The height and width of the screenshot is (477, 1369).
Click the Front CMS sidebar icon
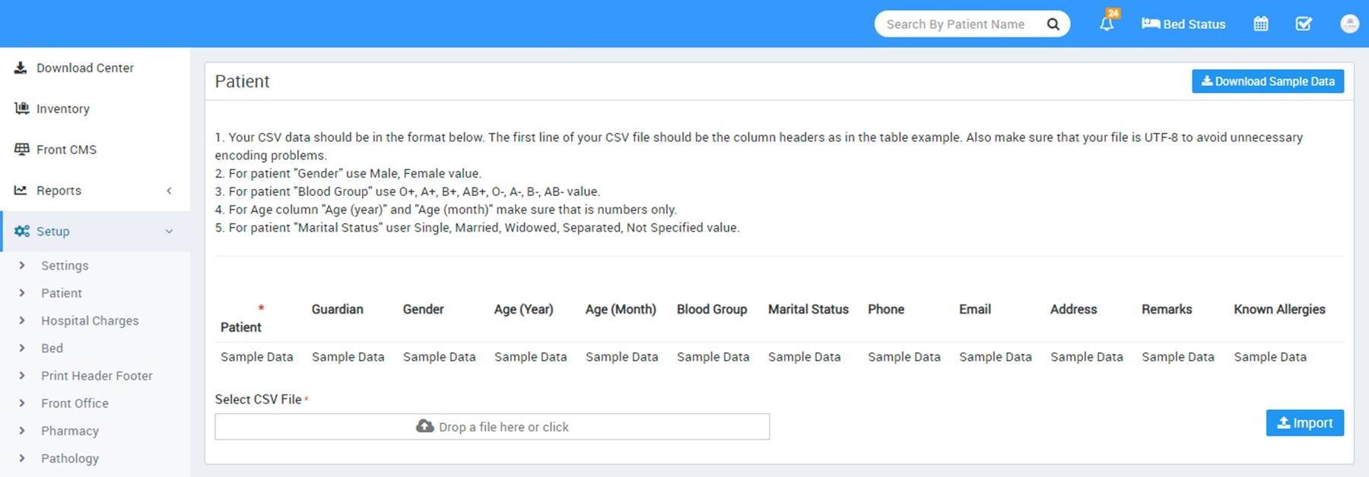coord(21,150)
